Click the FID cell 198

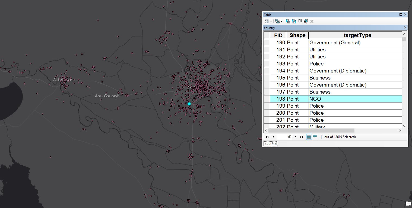(278, 99)
